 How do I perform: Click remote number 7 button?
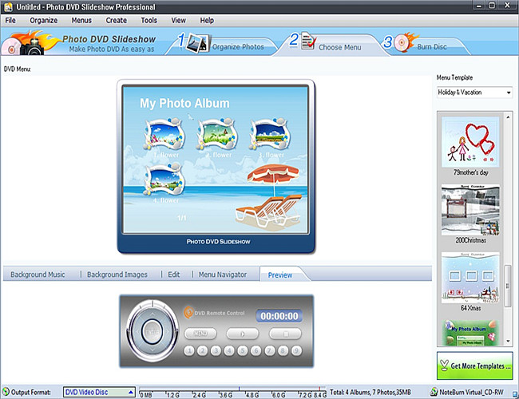click(269, 350)
